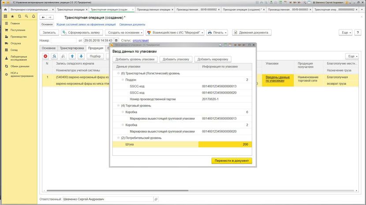366x205 pixels.
Task: Open the calendar picker beside date field
Action: click(x=116, y=40)
